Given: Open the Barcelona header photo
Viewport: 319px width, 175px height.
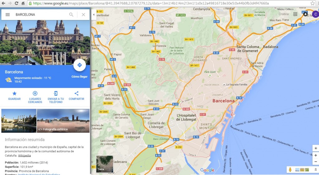Looking at the screenshot, I should click(45, 42).
